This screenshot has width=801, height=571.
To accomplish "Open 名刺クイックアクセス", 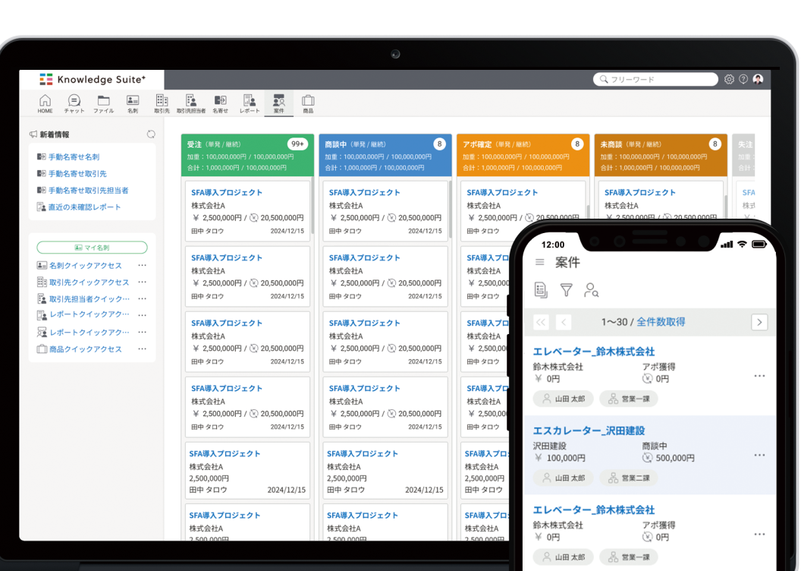I will pyautogui.click(x=85, y=265).
